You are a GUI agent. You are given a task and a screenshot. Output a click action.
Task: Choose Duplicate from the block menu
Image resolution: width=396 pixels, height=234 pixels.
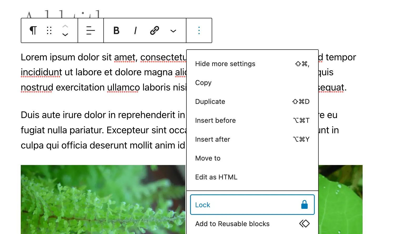coord(252,102)
